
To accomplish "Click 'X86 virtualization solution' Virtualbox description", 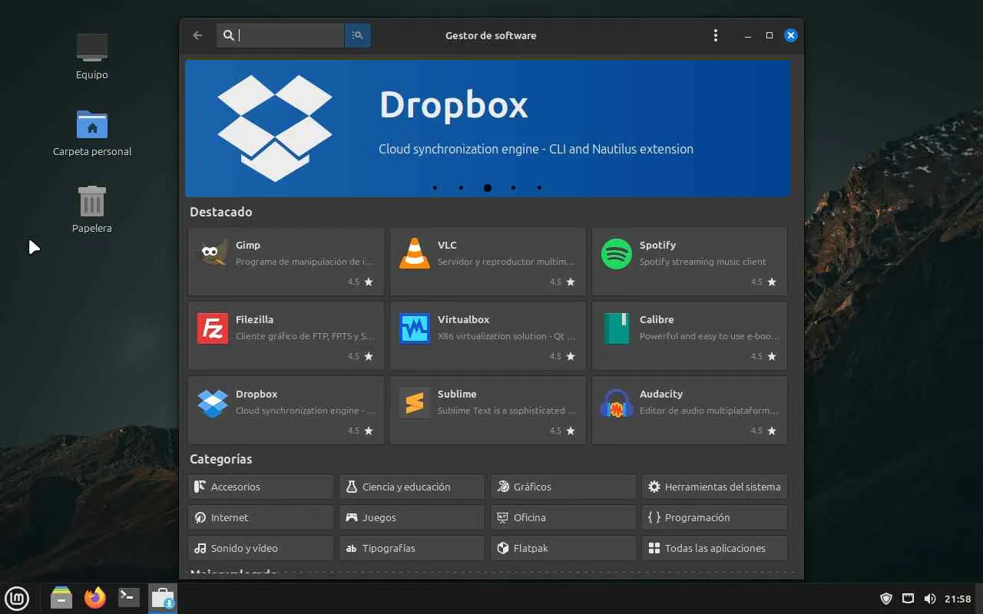I will coord(507,336).
